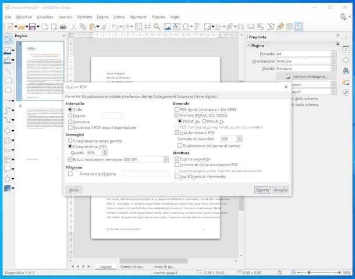Select the Rectangle shape tool

coord(8,81)
